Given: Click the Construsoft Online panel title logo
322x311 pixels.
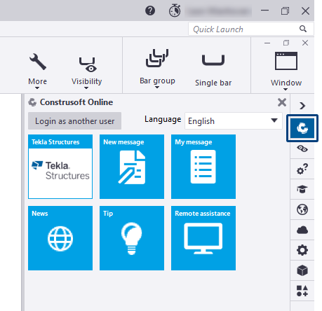Looking at the screenshot, I should (32, 102).
